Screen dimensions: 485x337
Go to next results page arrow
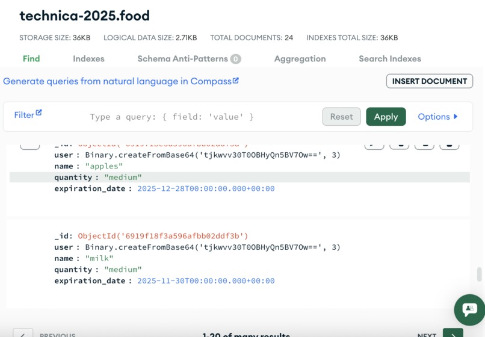click(453, 333)
